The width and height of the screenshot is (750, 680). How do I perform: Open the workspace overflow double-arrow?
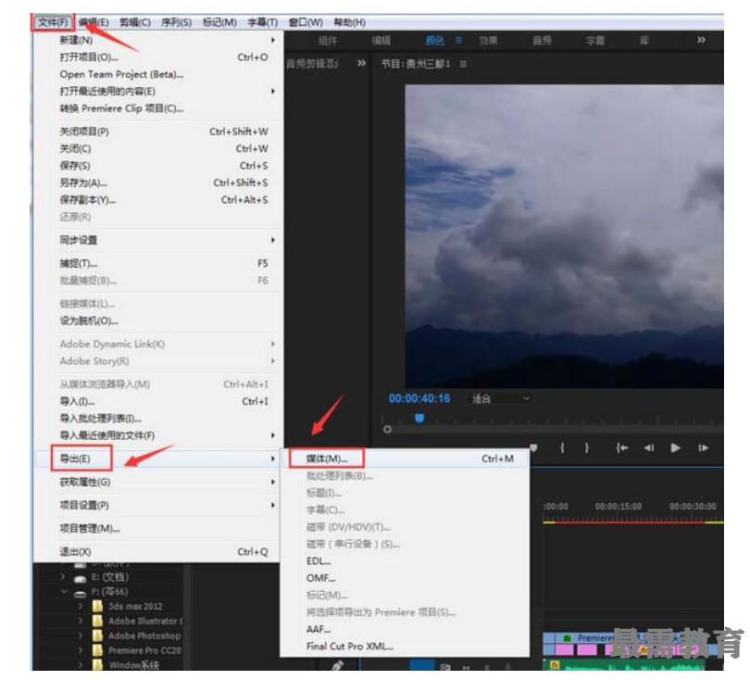pos(701,41)
